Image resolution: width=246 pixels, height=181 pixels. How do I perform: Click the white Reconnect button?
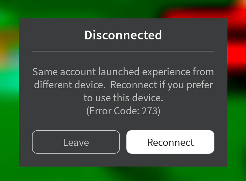click(x=170, y=142)
